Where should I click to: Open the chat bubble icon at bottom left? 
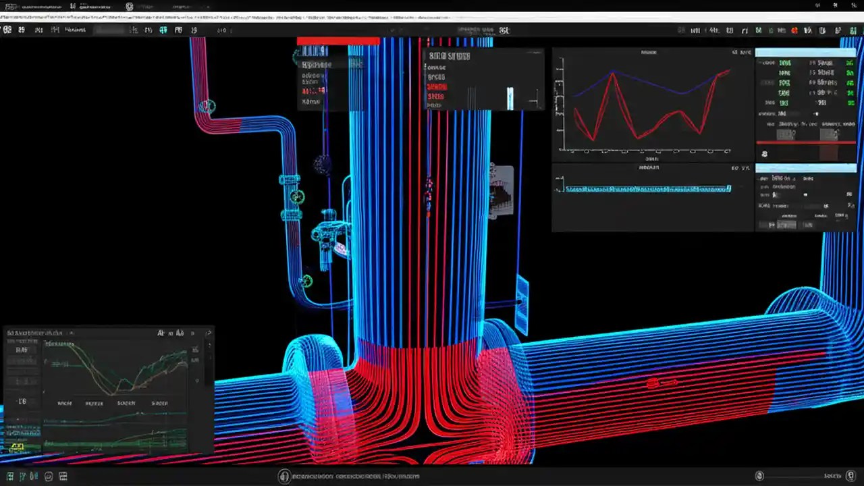coord(47,476)
